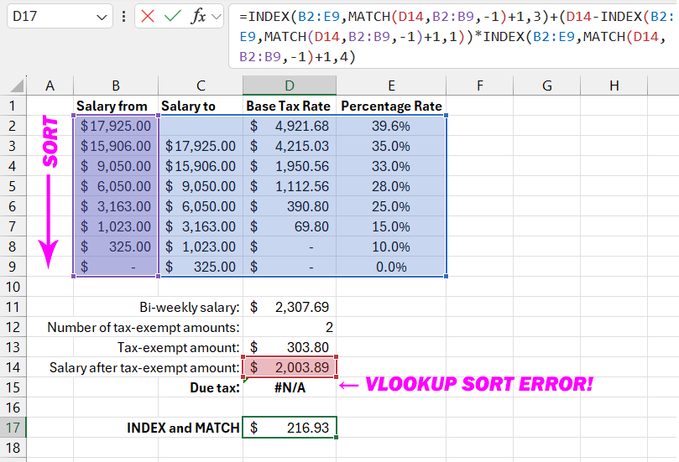Click 'Number of tax-exempt amounts:' label
Screen dimensions: 679x462
coord(144,328)
